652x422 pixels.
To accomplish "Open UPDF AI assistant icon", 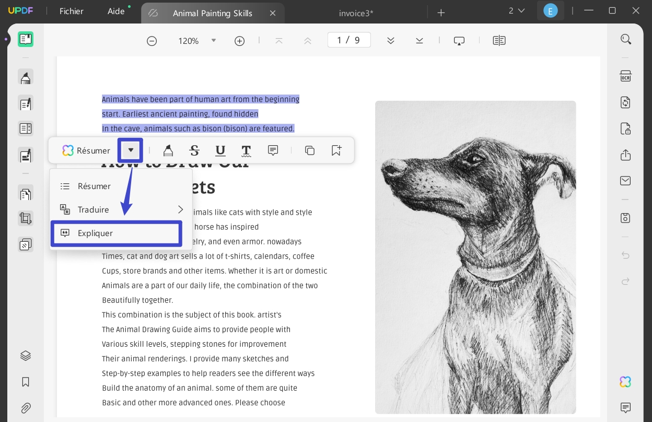I will pyautogui.click(x=625, y=382).
